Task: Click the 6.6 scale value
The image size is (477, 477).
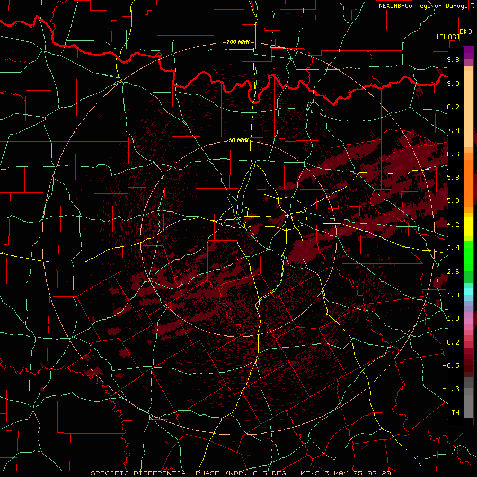Action: click(x=453, y=154)
